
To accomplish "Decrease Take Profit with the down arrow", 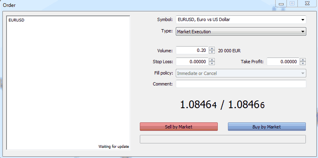I will 303,64.
